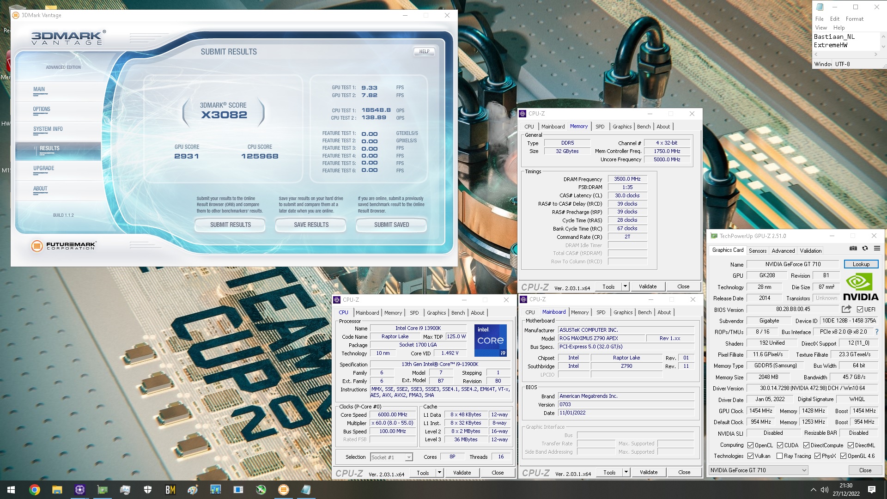Click the BIOS export share icon in GPU-Z
Screen dimensions: 887x499
846,309
